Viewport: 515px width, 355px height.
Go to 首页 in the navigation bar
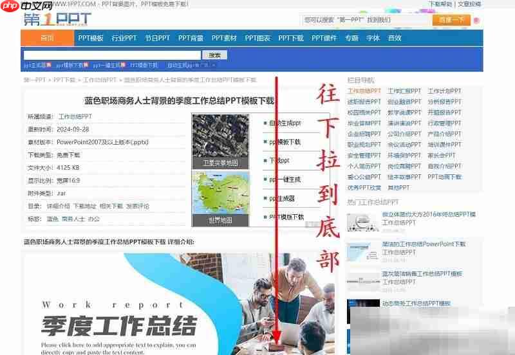coord(47,38)
